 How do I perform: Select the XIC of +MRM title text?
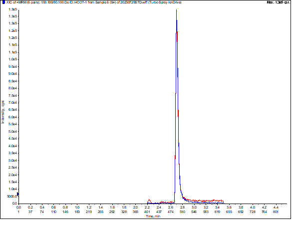(x=94, y=2)
